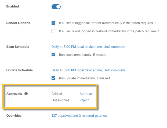Check reboot immediately when user not logged in
Image resolution: width=167 pixels, height=128 pixels.
pyautogui.click(x=53, y=31)
